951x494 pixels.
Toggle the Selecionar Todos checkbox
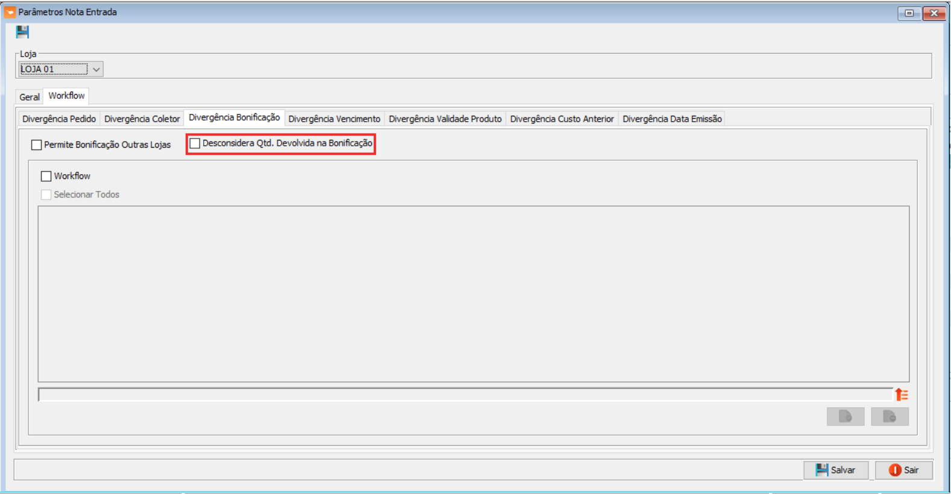[46, 195]
